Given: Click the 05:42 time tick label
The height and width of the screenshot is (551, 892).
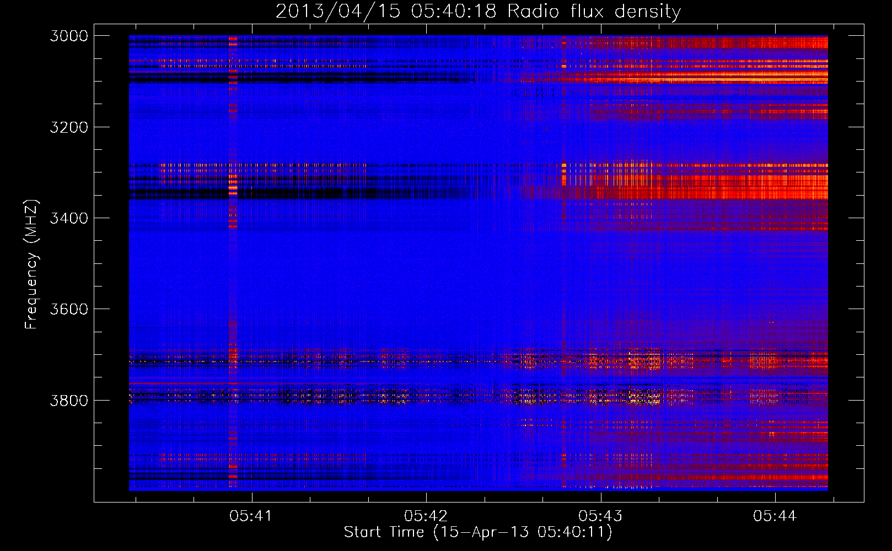Looking at the screenshot, I should pos(426,516).
